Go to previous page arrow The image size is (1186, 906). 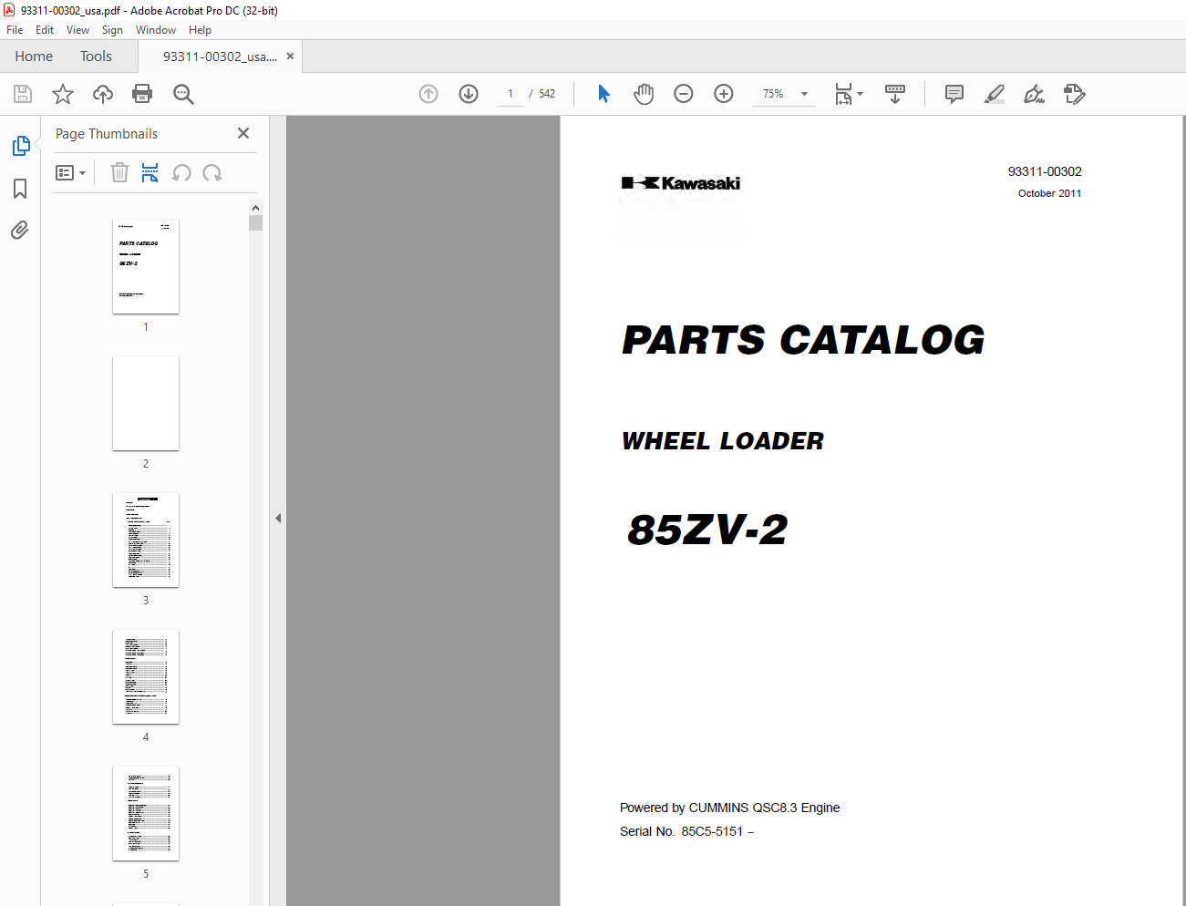click(x=428, y=94)
